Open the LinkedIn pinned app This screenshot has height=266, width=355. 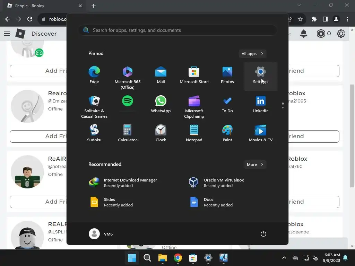tap(261, 105)
